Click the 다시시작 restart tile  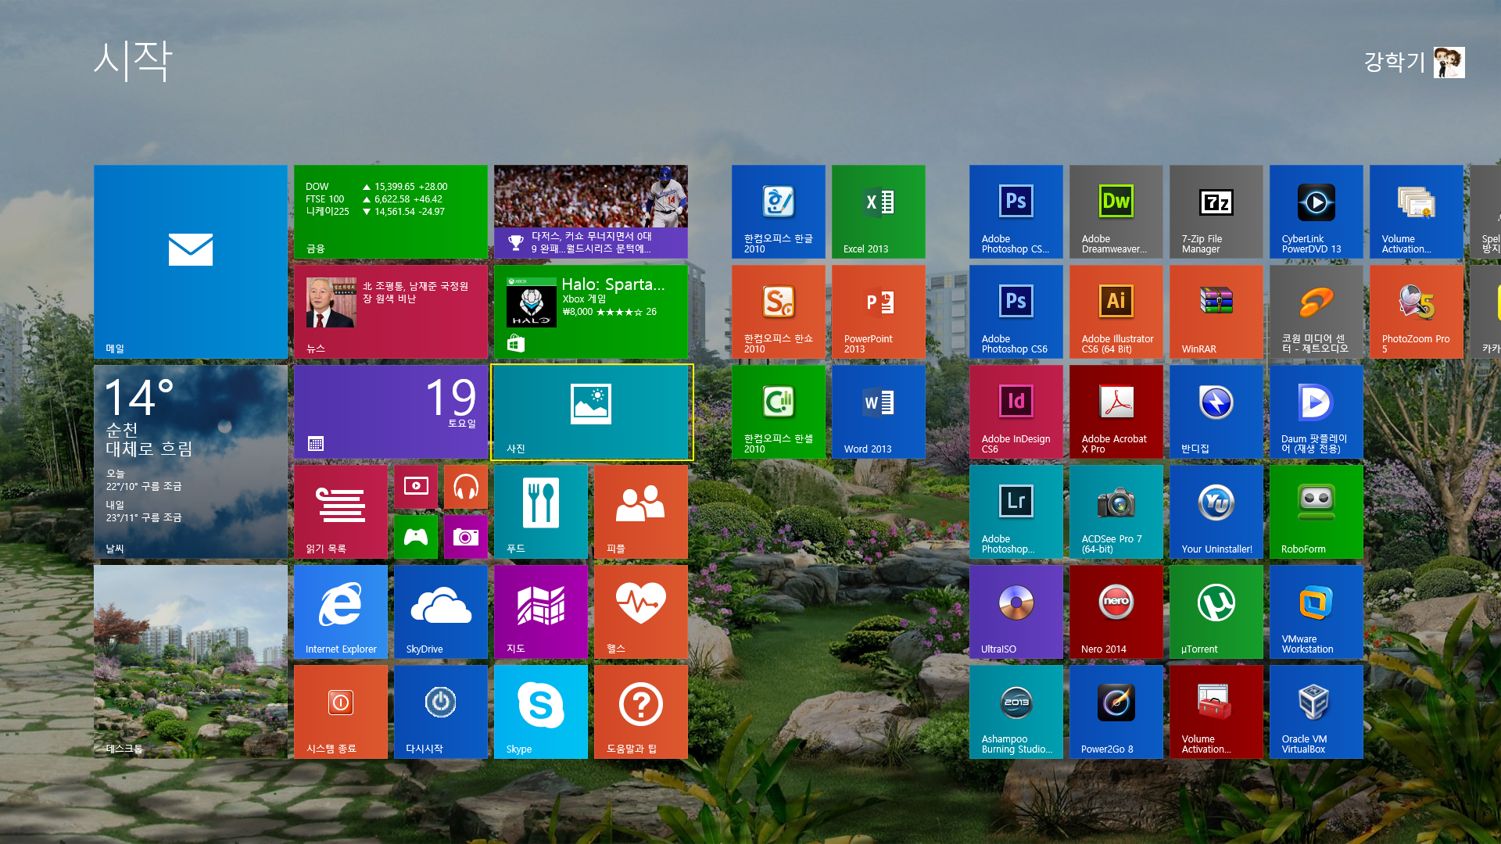point(441,712)
